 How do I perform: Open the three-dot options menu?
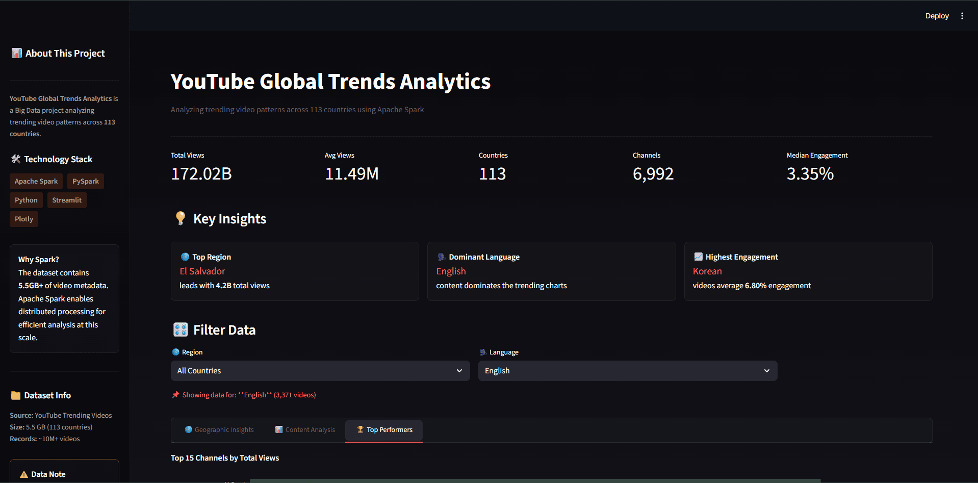click(962, 15)
